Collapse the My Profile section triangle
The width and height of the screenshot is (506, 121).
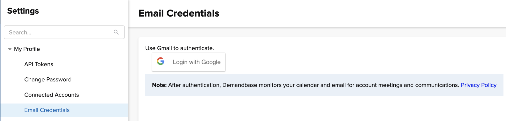pyautogui.click(x=10, y=49)
